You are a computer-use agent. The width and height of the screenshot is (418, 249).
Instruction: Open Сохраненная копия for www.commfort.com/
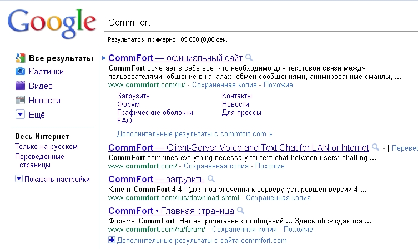pos(216,166)
